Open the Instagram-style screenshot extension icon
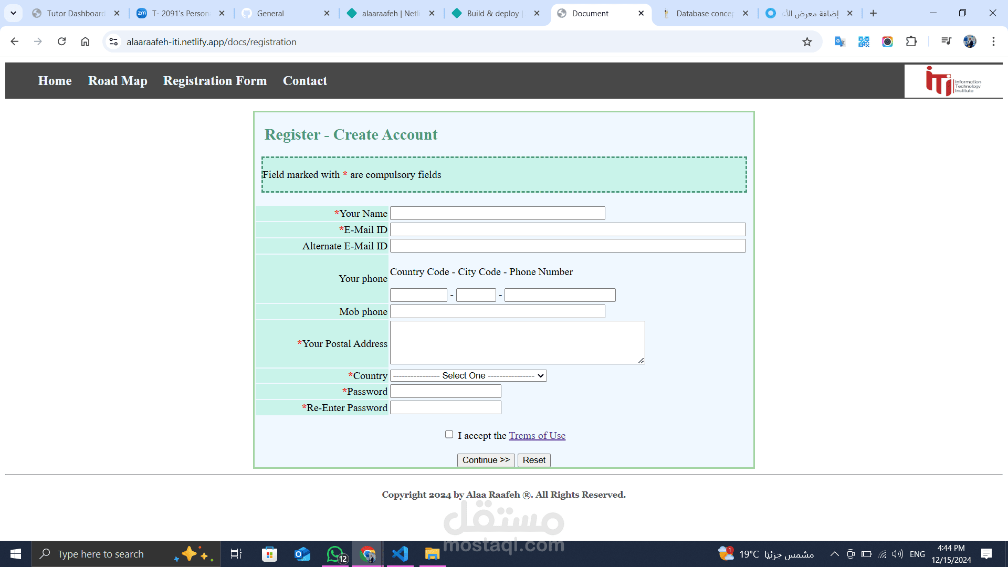The height and width of the screenshot is (567, 1008). (x=887, y=41)
